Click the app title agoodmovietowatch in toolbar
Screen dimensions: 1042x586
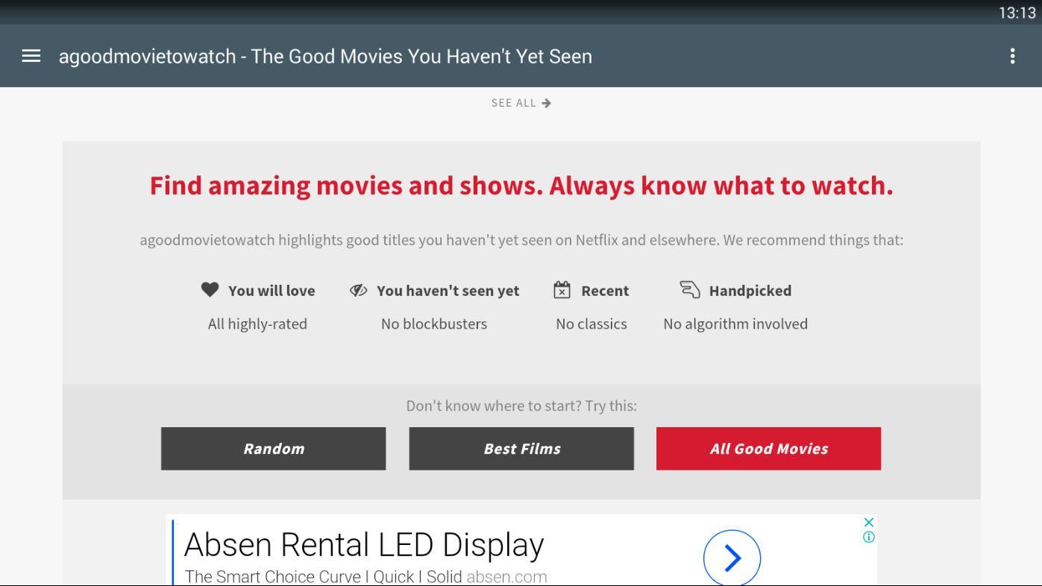coord(325,57)
